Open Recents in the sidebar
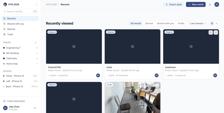224x113 pixels. pyautogui.click(x=20, y=18)
